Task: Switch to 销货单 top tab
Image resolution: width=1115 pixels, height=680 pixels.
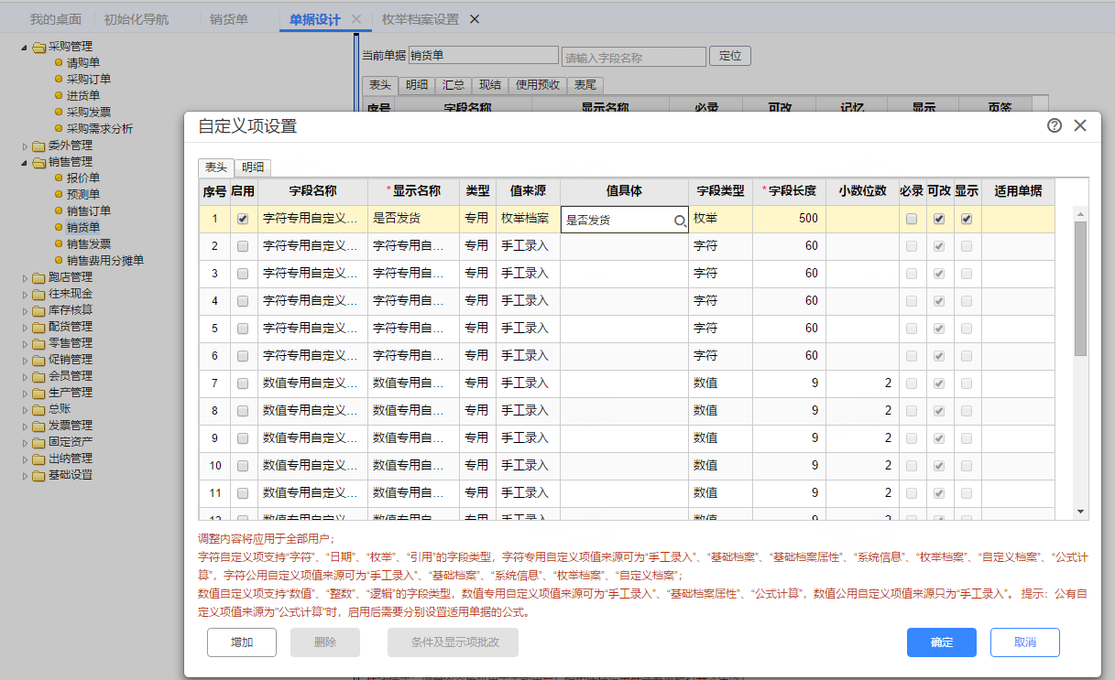Action: point(229,19)
